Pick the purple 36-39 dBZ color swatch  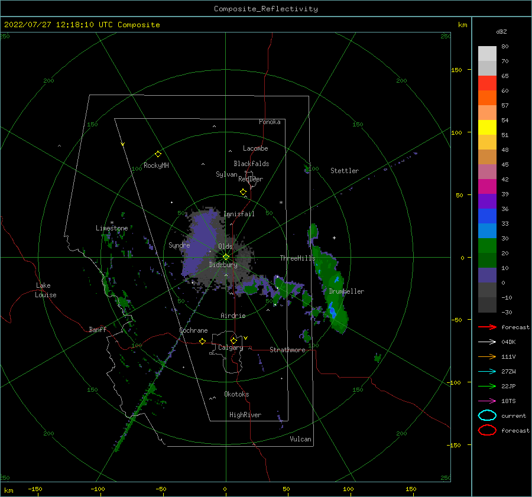[487, 201]
